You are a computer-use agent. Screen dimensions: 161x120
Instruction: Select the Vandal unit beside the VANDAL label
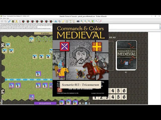[x=31, y=39]
